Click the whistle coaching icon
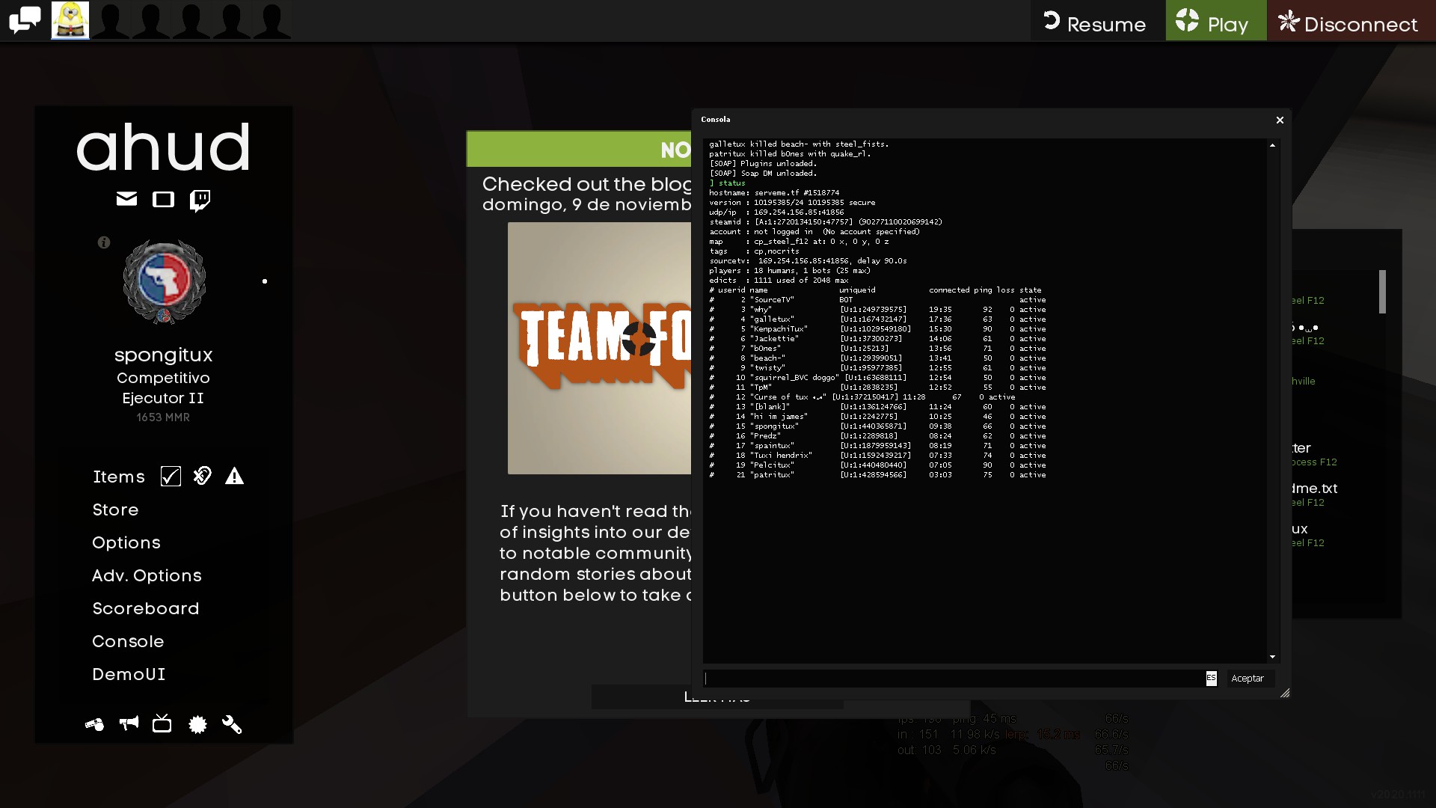This screenshot has width=1436, height=808. pyautogui.click(x=94, y=724)
